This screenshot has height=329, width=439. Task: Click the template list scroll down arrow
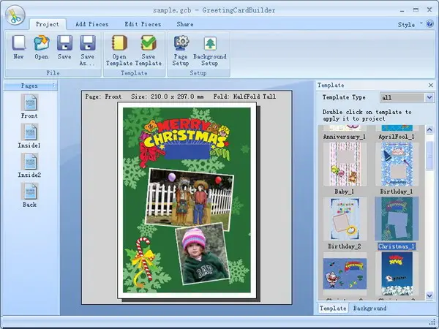429,295
